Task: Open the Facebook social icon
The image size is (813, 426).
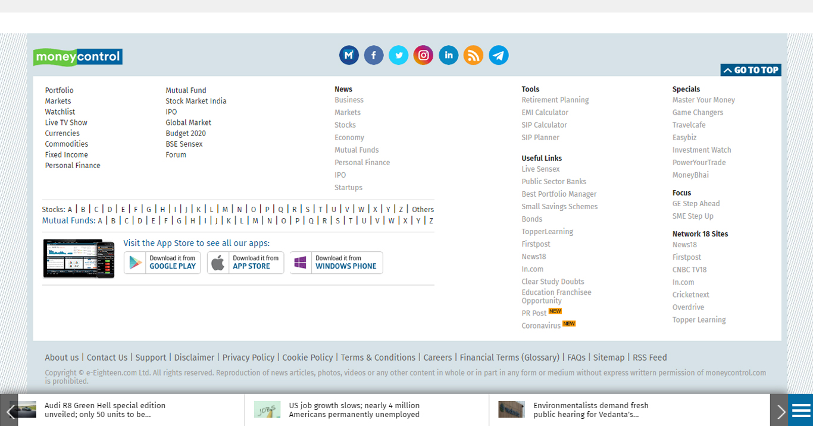Action: point(374,55)
